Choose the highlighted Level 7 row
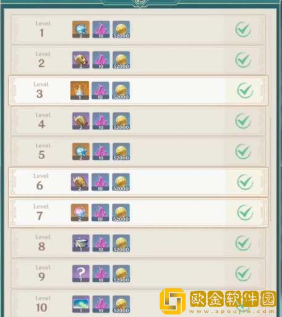 point(139,213)
